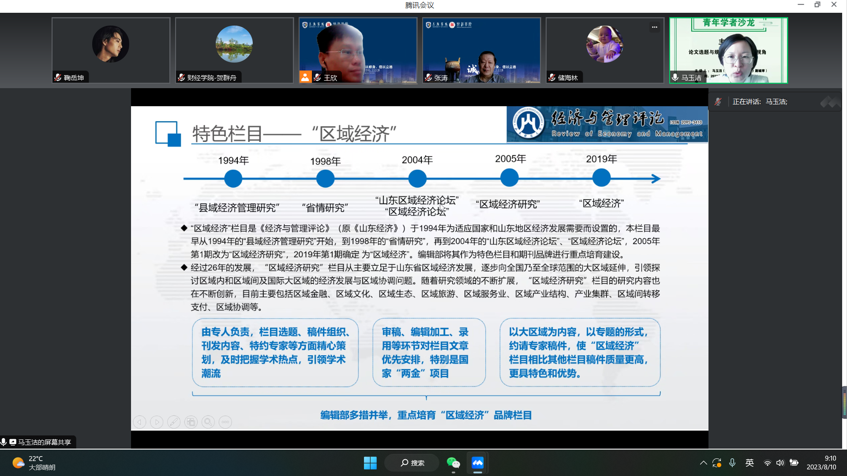Select the magnifier zoom tool in sharing toolbar
The height and width of the screenshot is (476, 847).
[x=208, y=422]
